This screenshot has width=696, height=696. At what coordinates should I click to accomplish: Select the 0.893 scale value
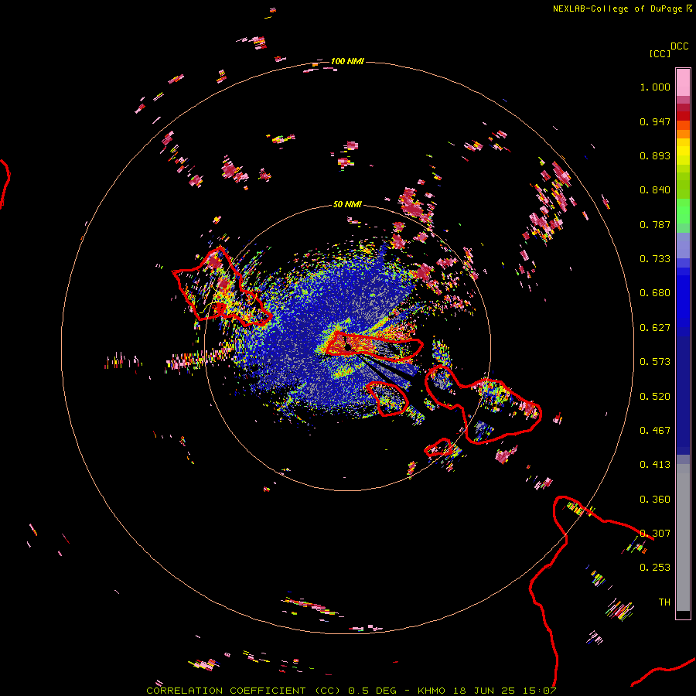tap(655, 155)
